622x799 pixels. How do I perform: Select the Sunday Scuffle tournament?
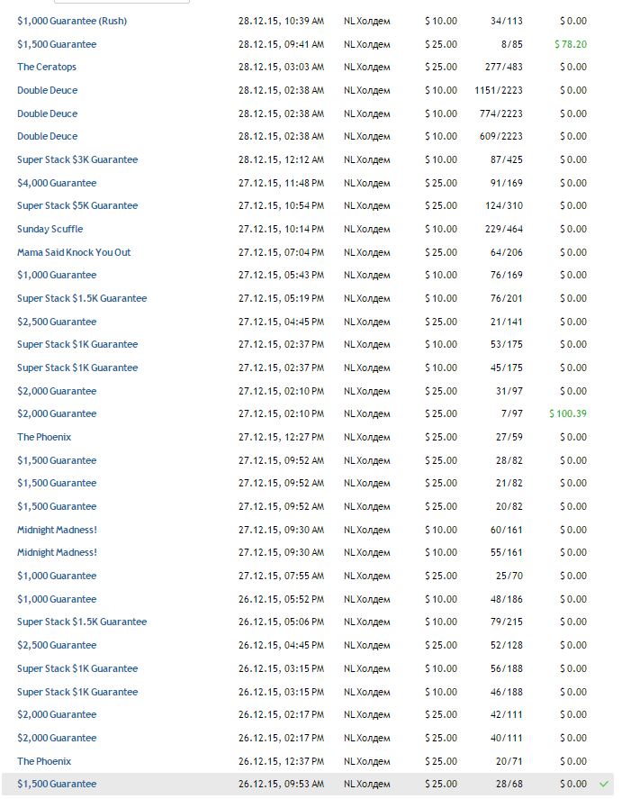click(x=50, y=229)
